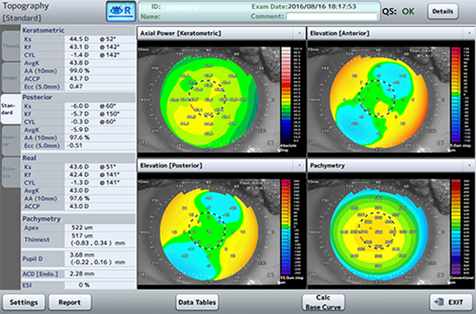Toggle the right eye (R) indicator button

tap(121, 11)
